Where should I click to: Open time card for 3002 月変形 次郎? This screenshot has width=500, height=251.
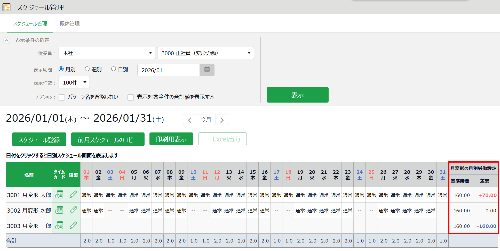click(x=59, y=210)
